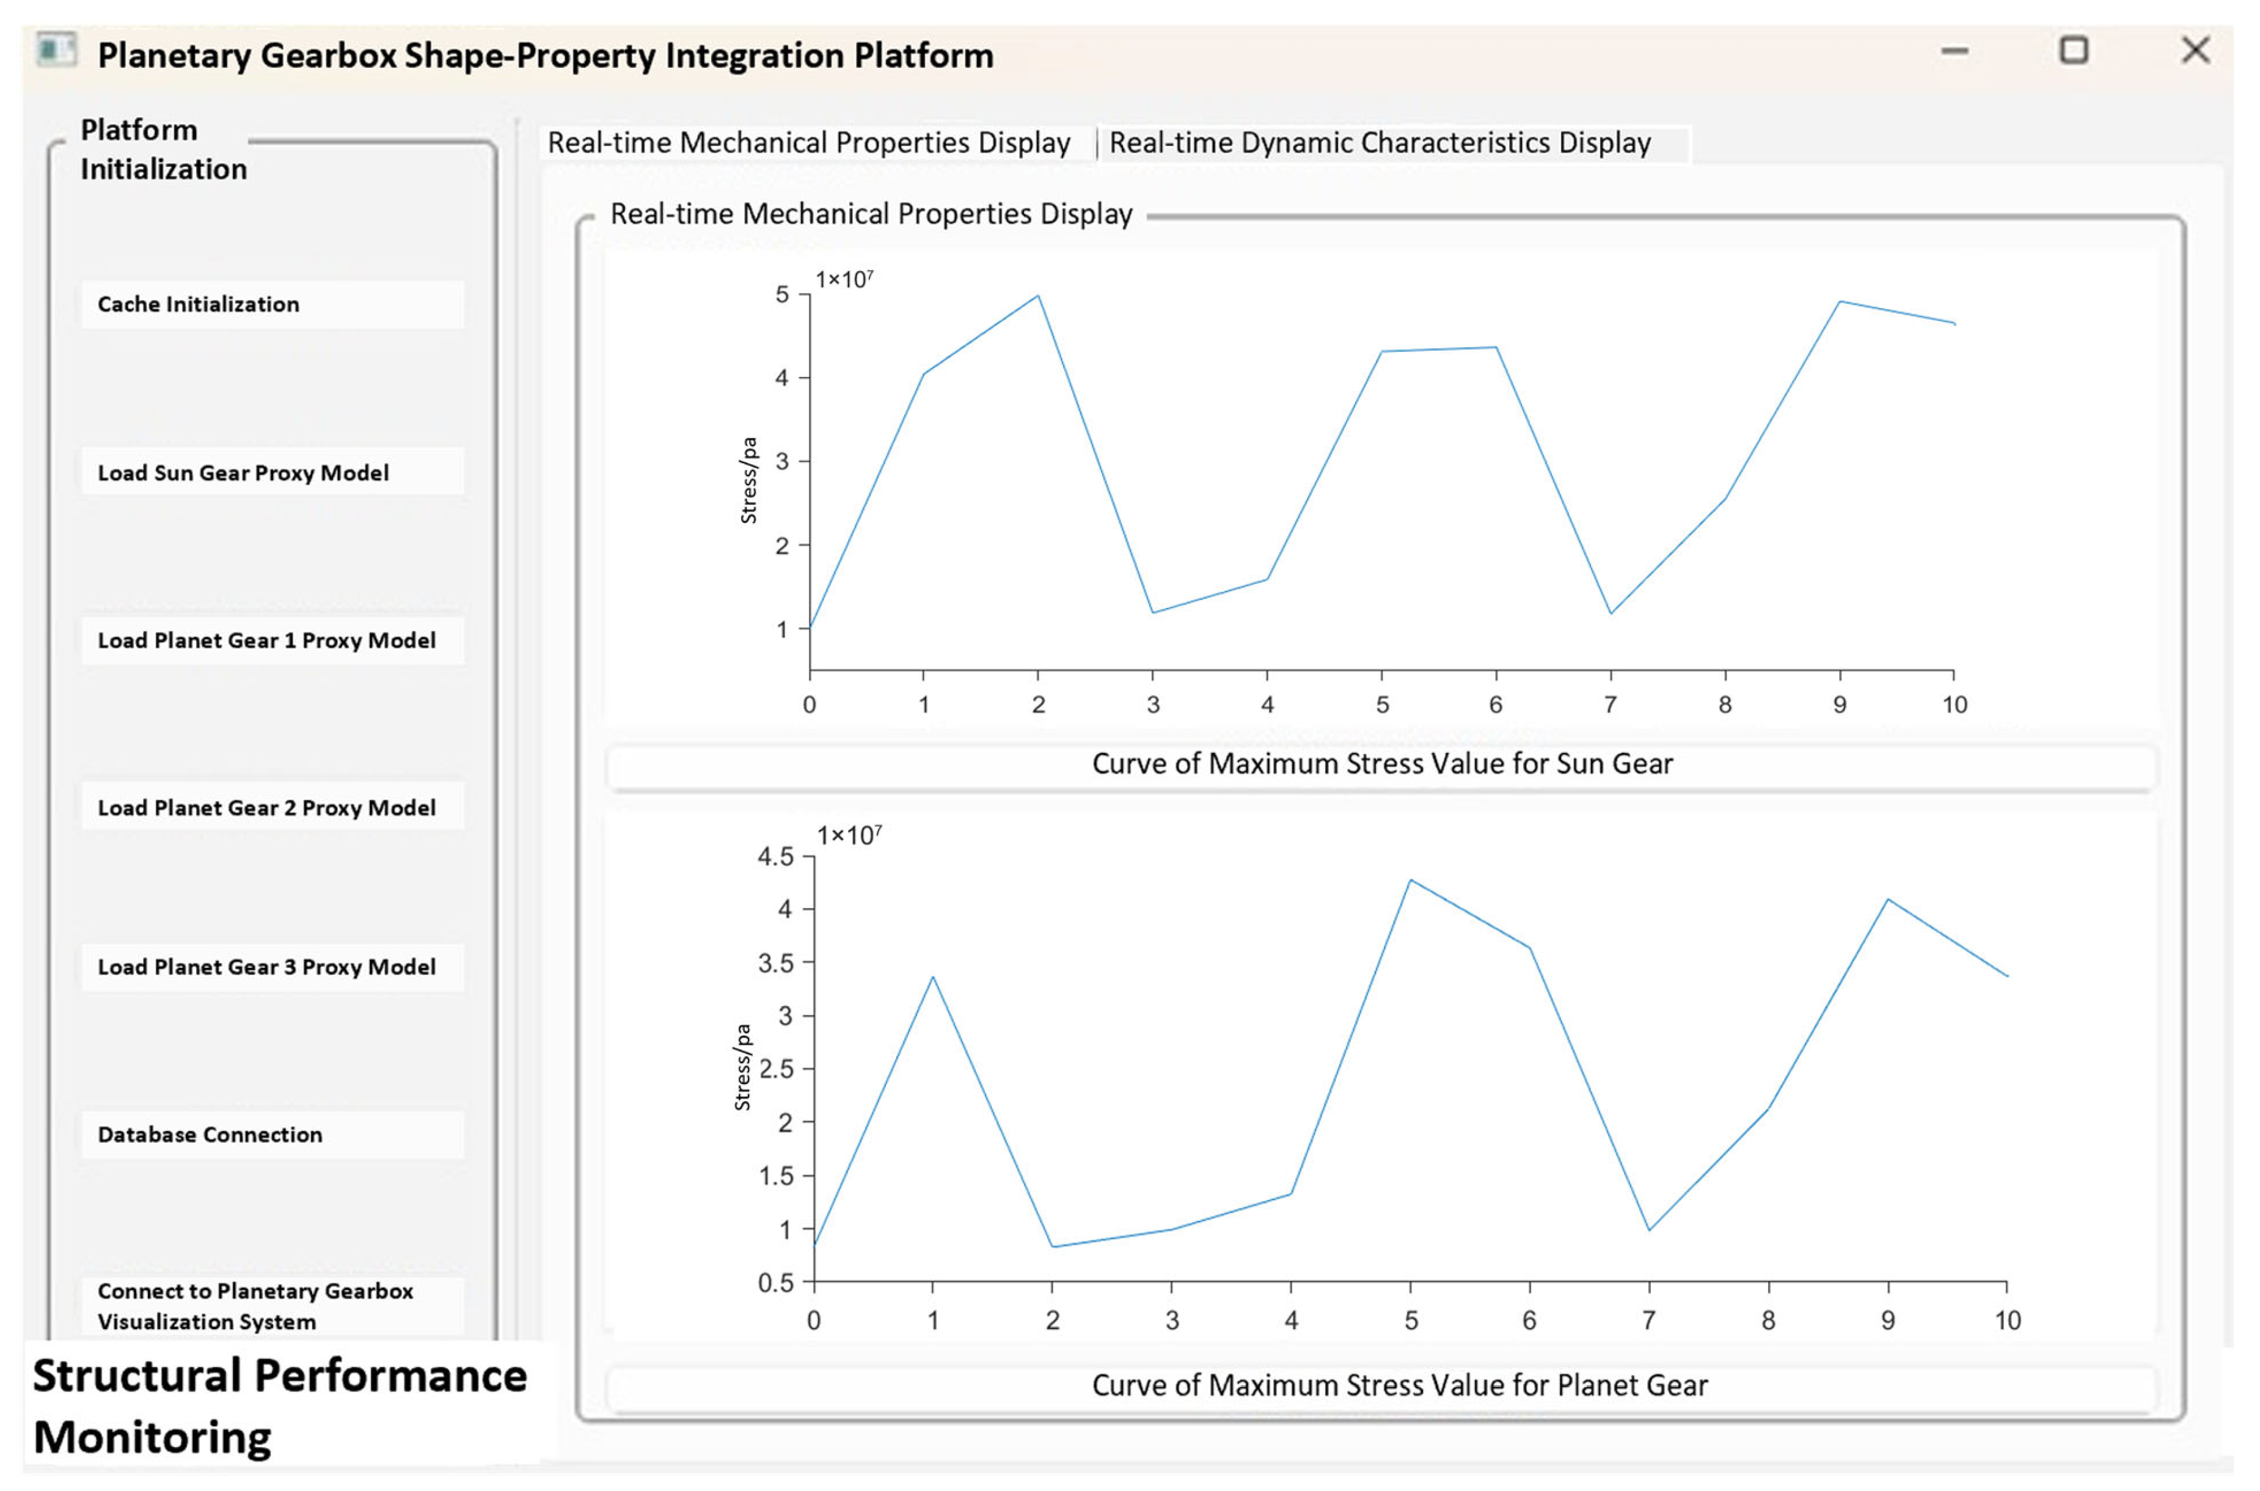
Task: Click the Structural Performance Monitoring heading
Action: click(280, 1407)
